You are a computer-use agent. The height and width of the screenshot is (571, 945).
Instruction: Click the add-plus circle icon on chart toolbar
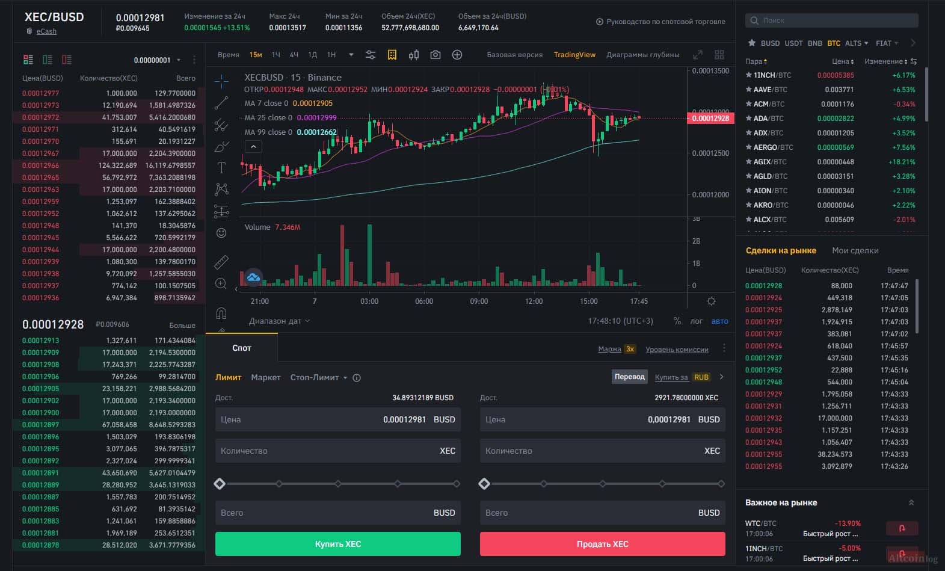pos(457,55)
